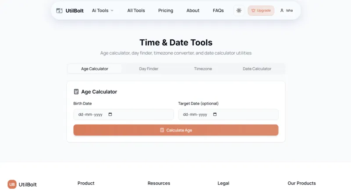Image resolution: width=351 pixels, height=191 pixels.
Task: Open the Isha user profile
Action: click(x=287, y=10)
